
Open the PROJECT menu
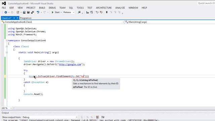(31, 8)
